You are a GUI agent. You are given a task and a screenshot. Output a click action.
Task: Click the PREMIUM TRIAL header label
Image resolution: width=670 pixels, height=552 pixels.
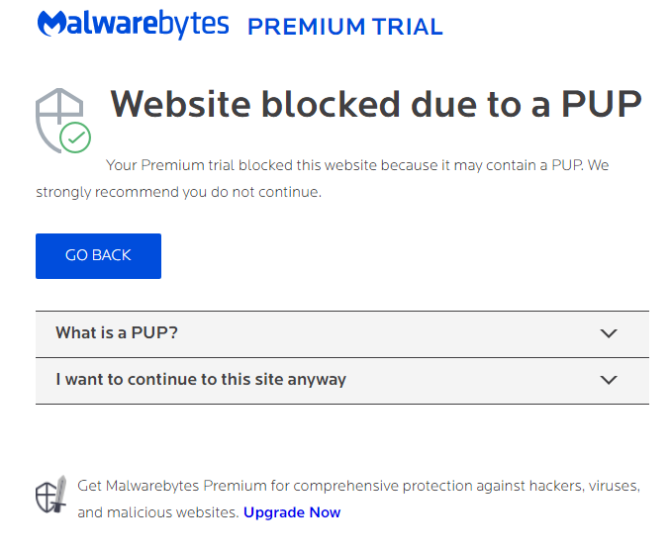[x=344, y=27]
